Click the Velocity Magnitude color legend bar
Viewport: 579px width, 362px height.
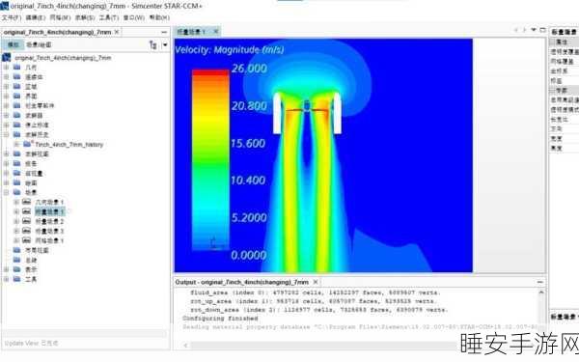tap(210, 160)
